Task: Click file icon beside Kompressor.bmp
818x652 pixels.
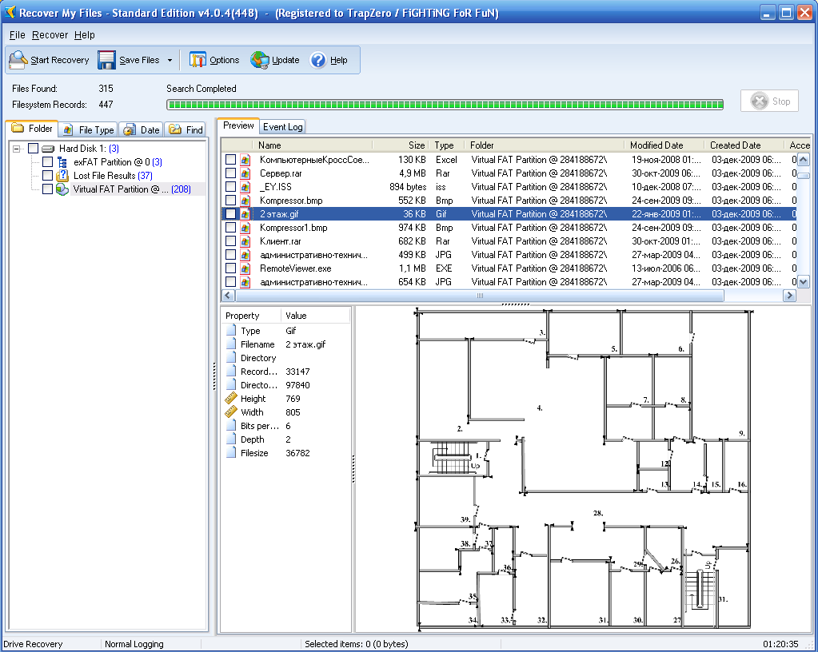Action: (x=245, y=200)
